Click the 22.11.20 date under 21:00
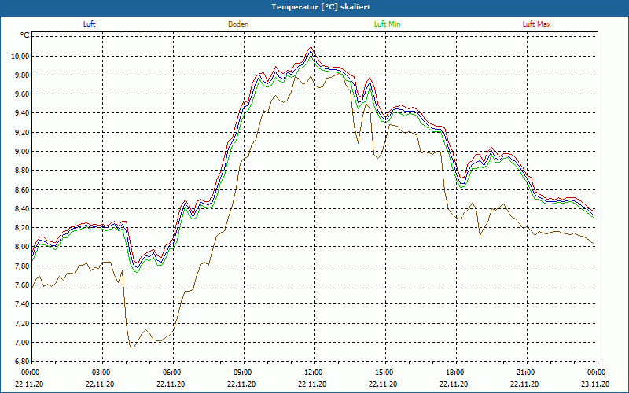The image size is (629, 393). click(x=524, y=384)
